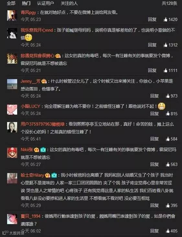This screenshot has width=182, height=237.
Task: Open username link 我乐意我开心nnd
Action: 37,30
